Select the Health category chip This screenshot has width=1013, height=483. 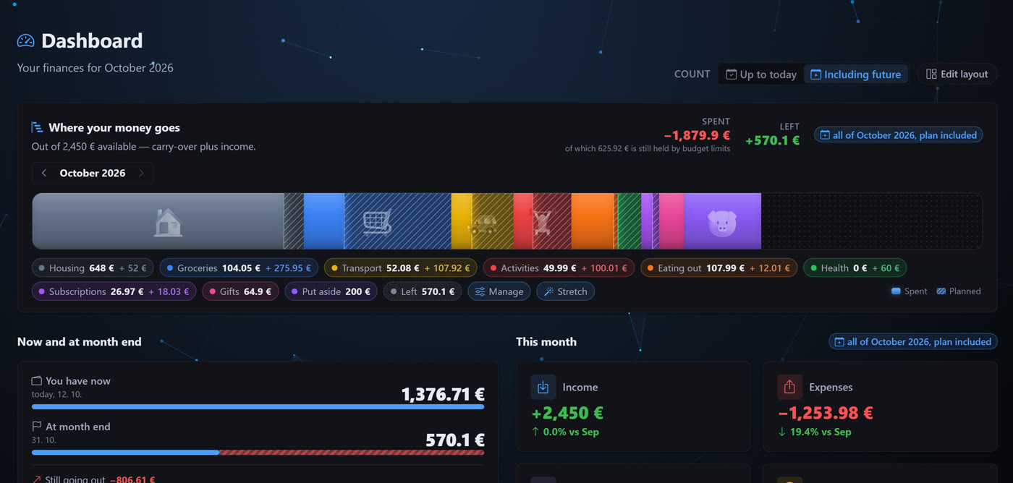pyautogui.click(x=855, y=268)
